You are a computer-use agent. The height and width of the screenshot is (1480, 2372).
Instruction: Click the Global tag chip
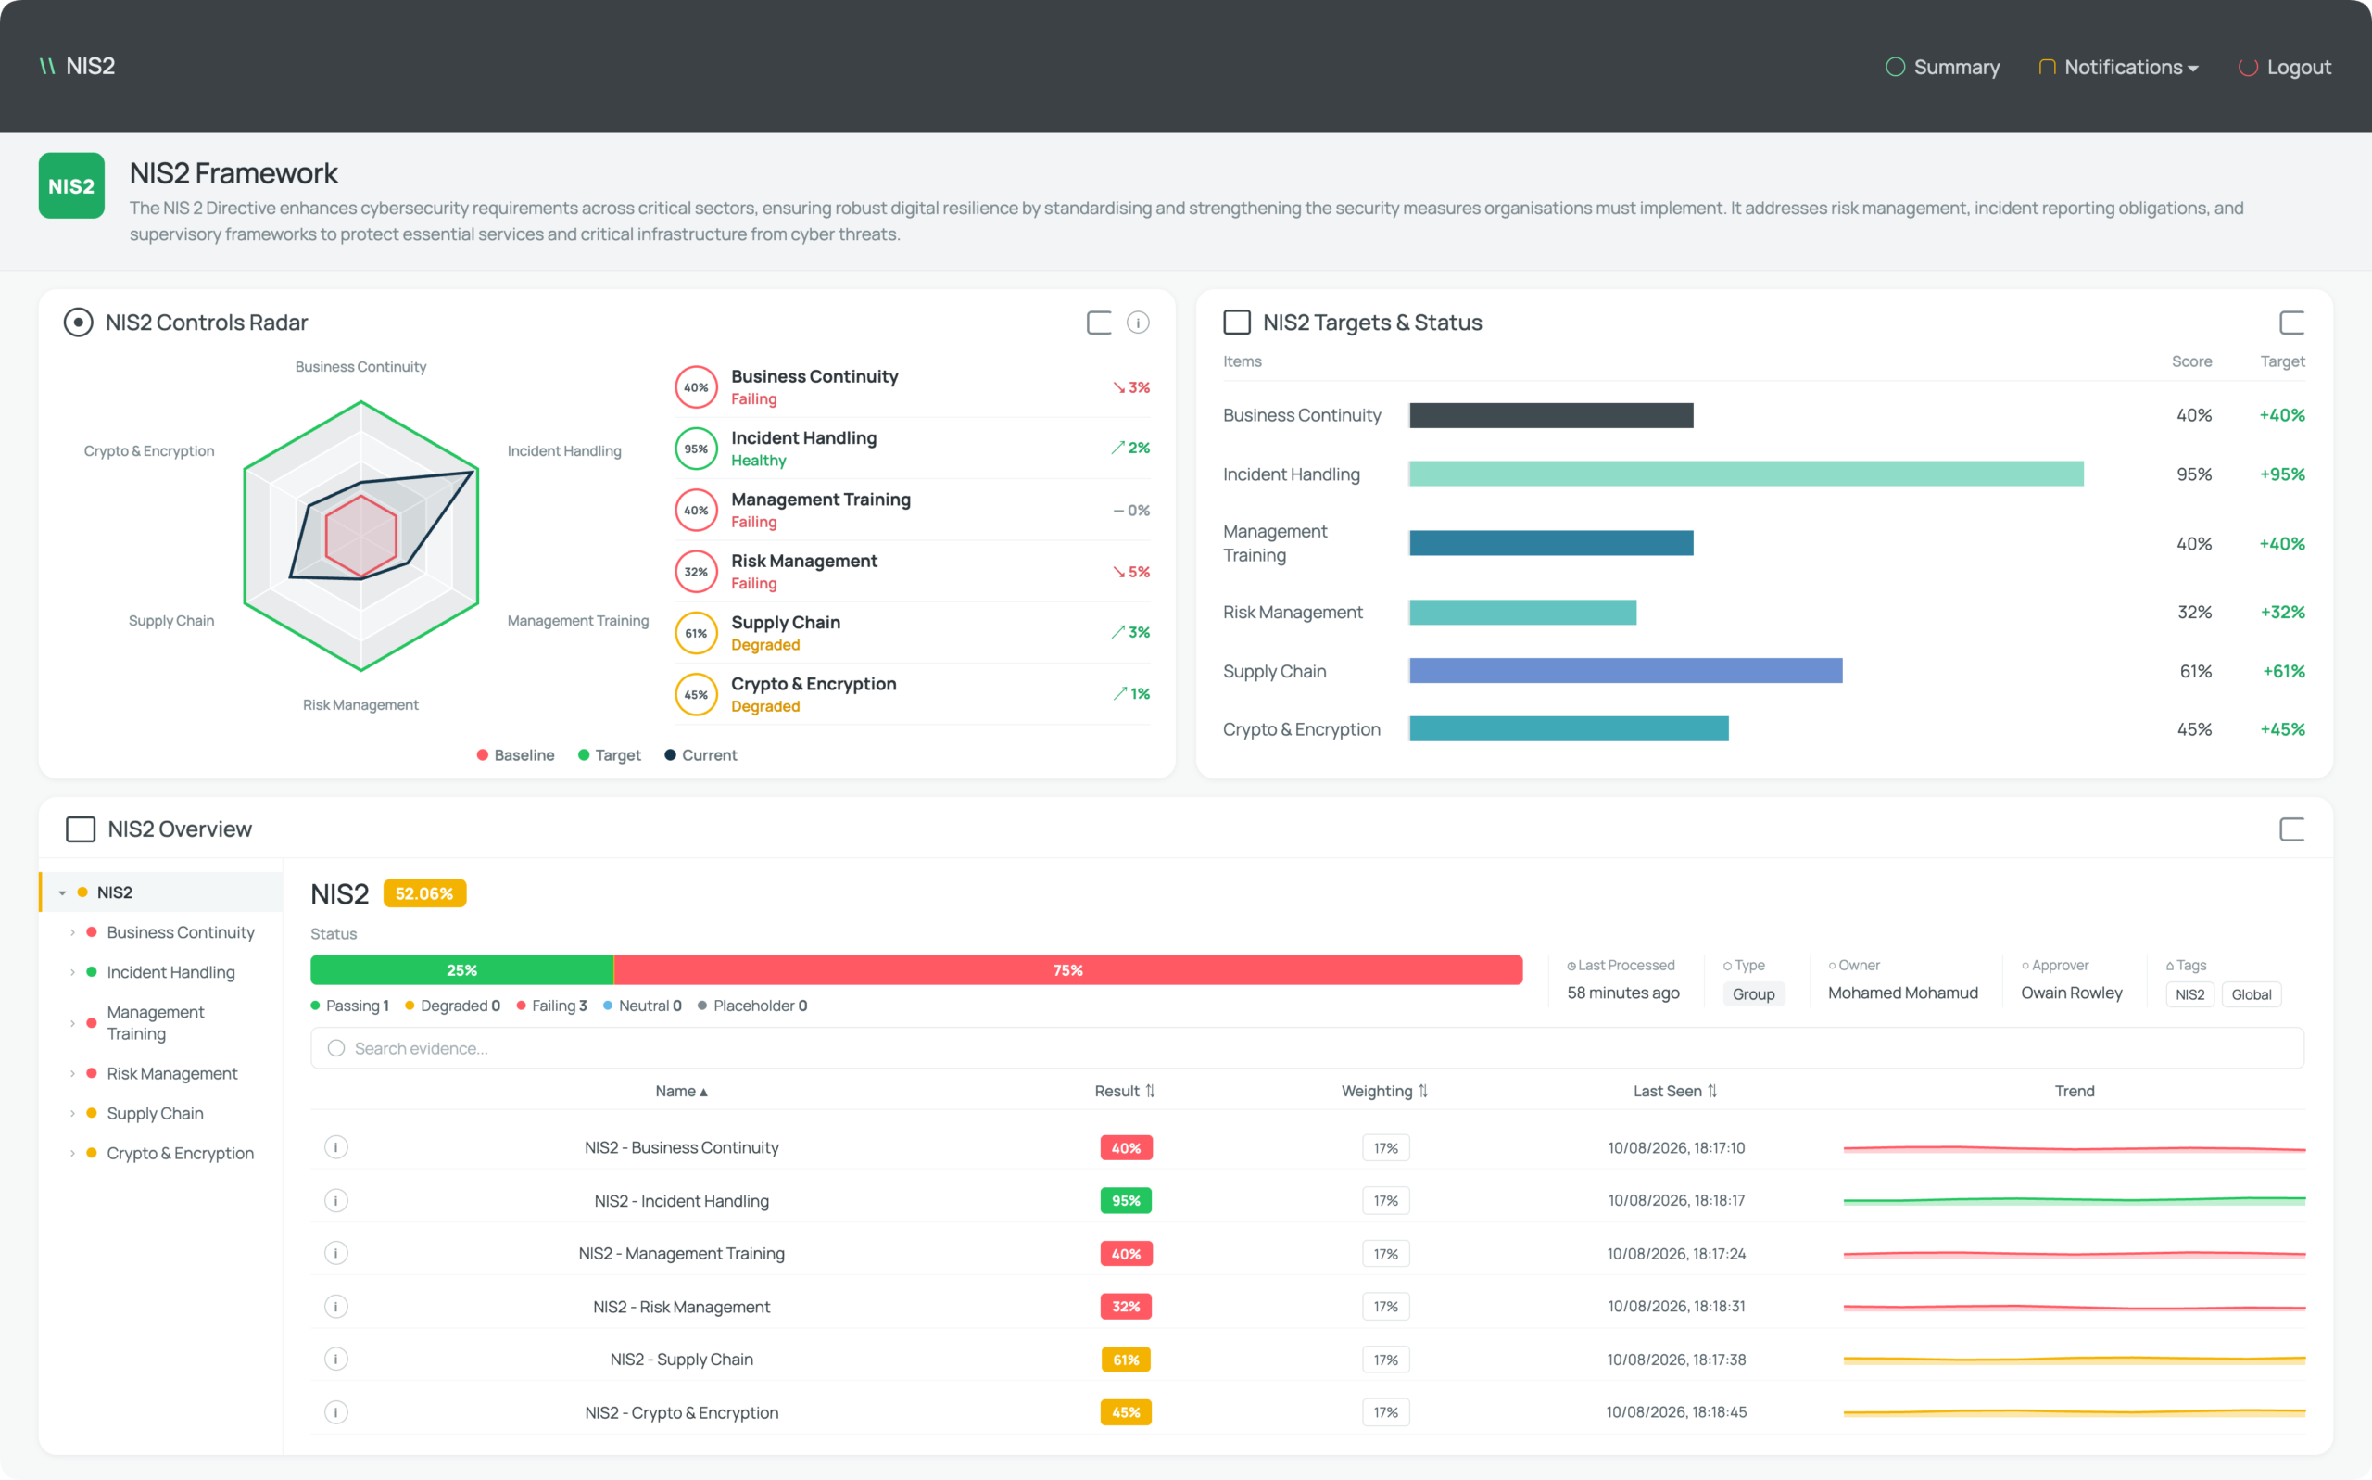[2252, 994]
